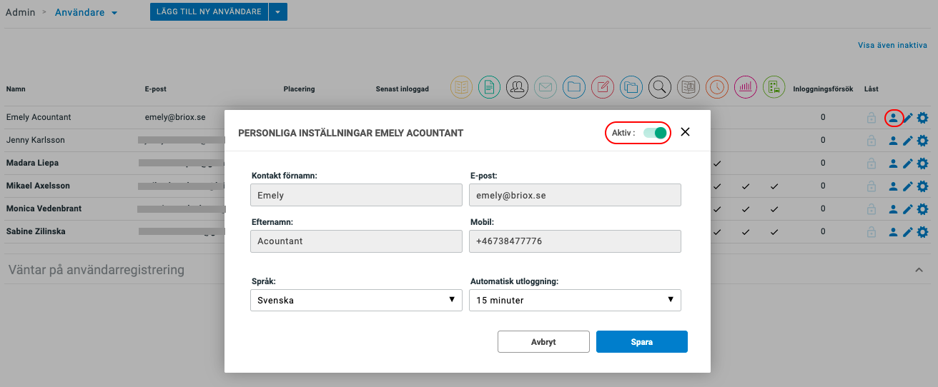Open the Språk dropdown showing Svenska
This screenshot has height=387, width=938.
click(x=356, y=301)
